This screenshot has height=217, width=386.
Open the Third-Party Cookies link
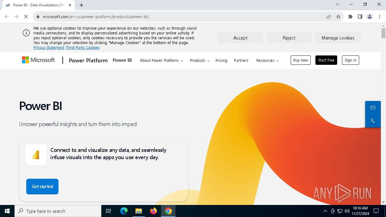[83, 48]
